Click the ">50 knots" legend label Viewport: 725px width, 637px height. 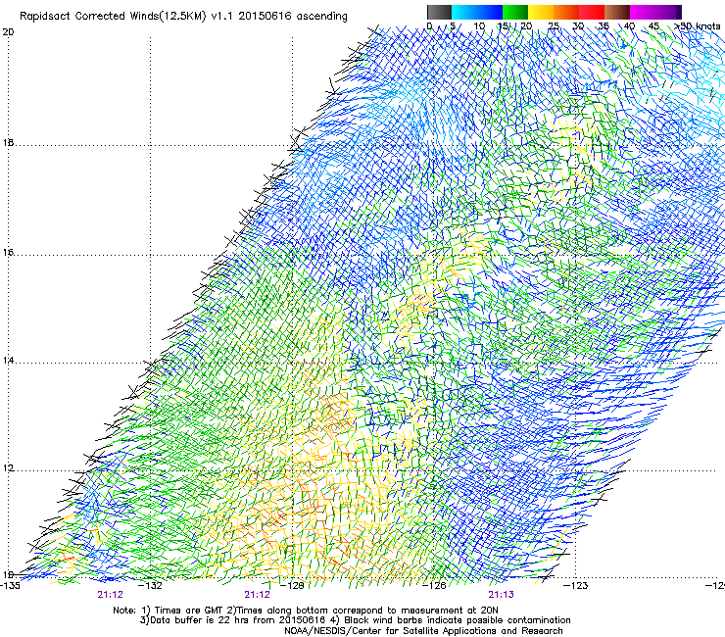pos(697,26)
